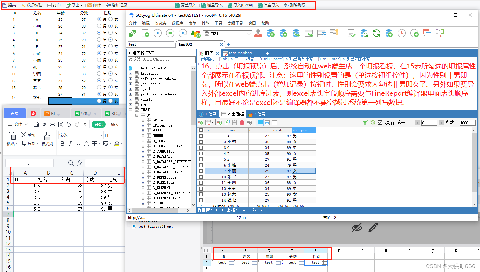The width and height of the screenshot is (480, 272).
Task: Expand the APItest table node
Action: (143, 120)
